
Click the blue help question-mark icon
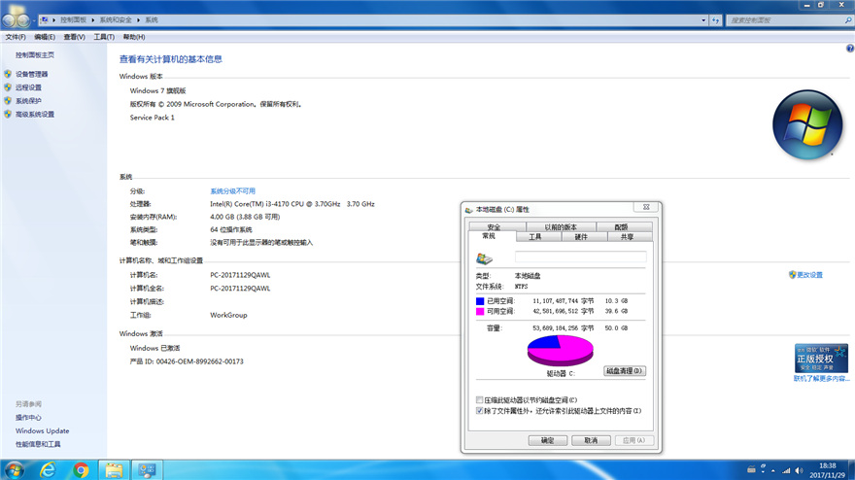[850, 49]
